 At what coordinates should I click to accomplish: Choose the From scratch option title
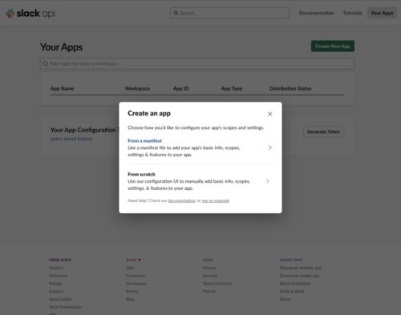tap(141, 174)
